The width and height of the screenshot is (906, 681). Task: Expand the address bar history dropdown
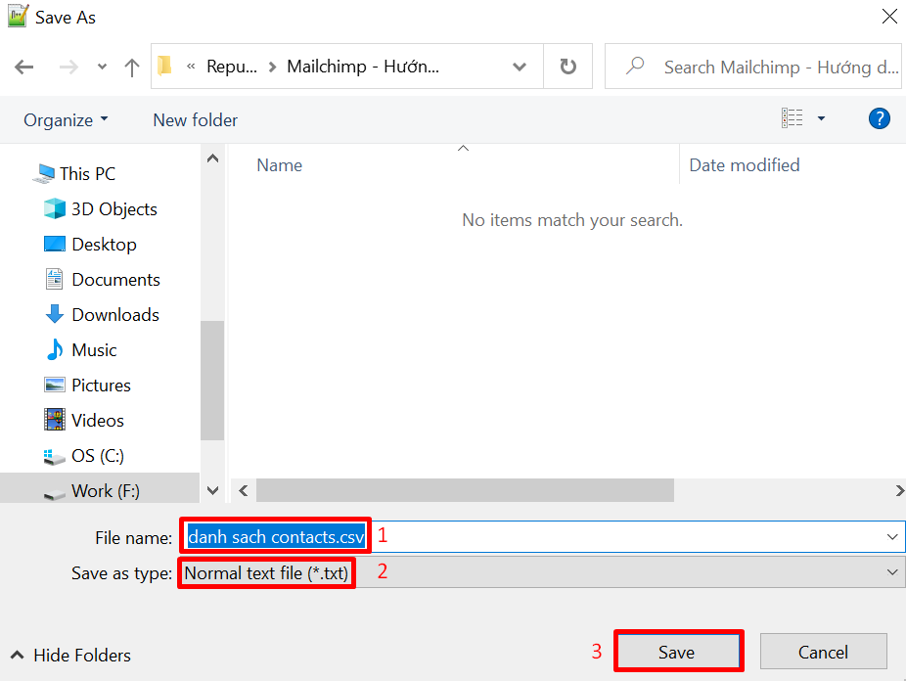click(520, 67)
